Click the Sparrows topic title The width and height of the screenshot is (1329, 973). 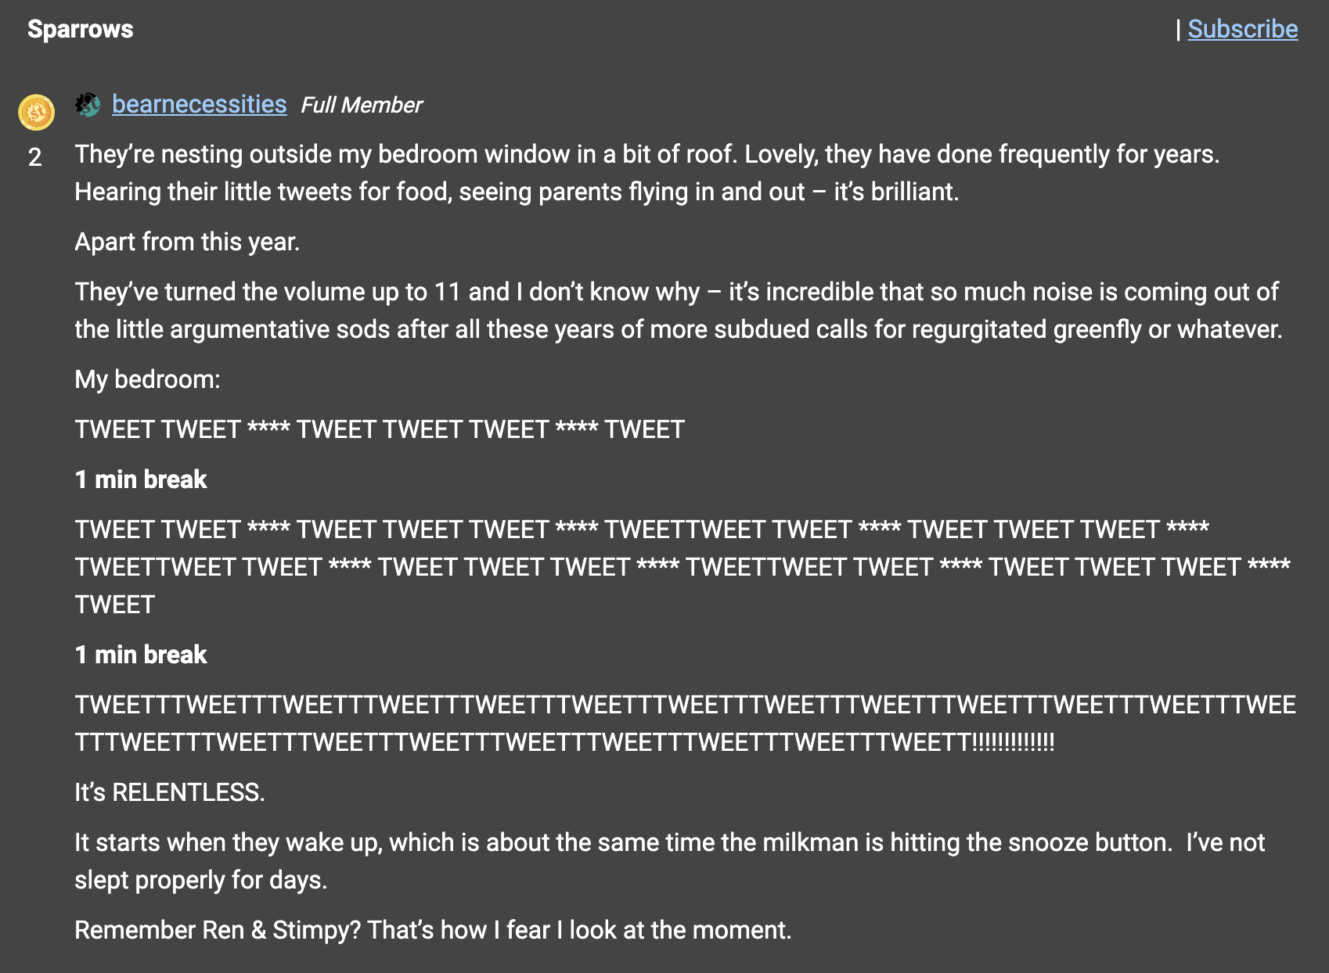pyautogui.click(x=80, y=29)
